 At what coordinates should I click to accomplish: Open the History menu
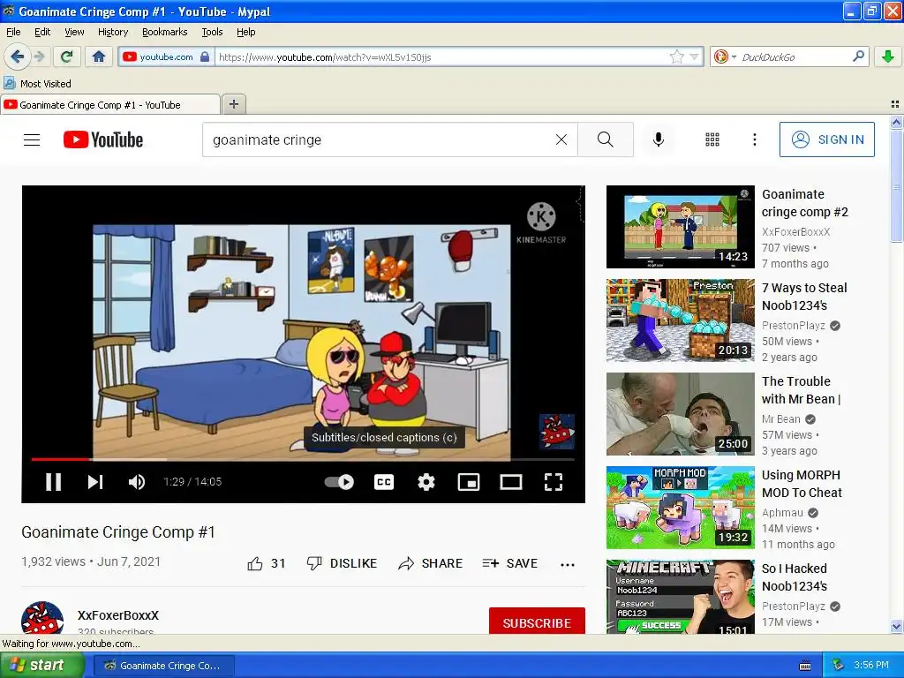click(x=112, y=32)
